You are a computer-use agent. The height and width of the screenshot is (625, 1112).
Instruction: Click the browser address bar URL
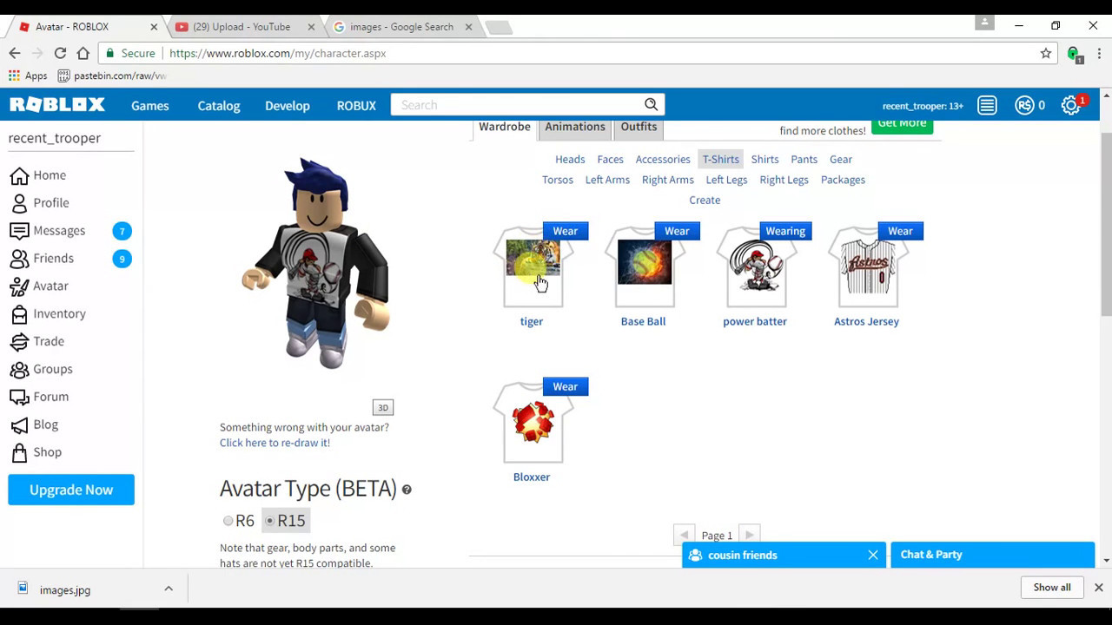click(x=278, y=53)
